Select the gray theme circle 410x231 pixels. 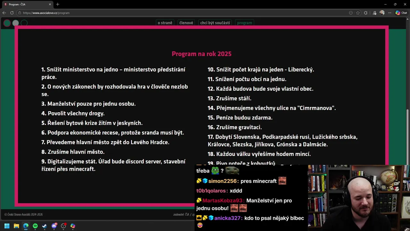coord(15,23)
